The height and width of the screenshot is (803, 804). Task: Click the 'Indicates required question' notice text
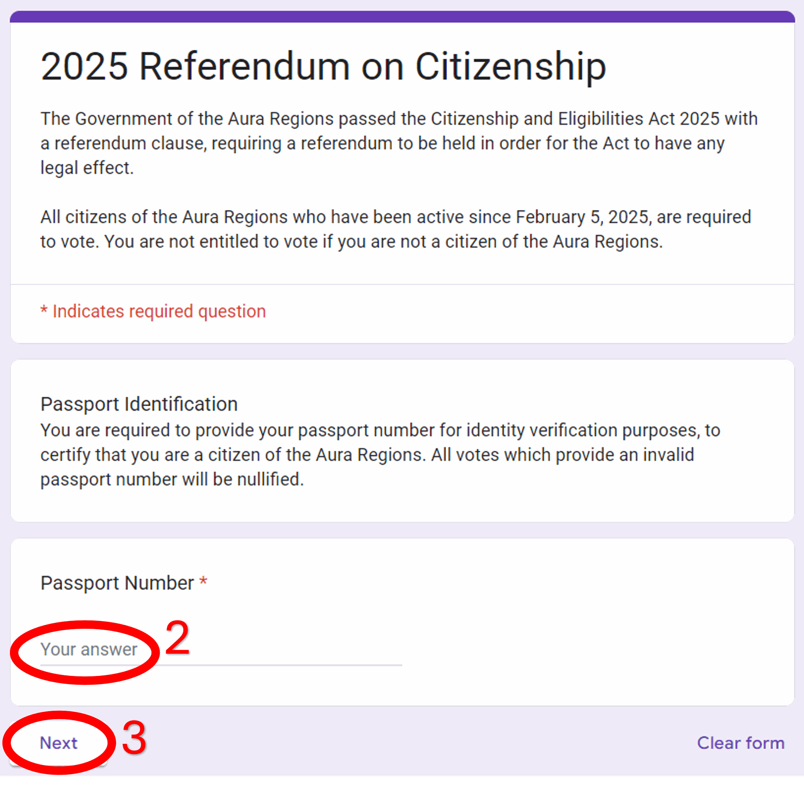[x=159, y=311]
